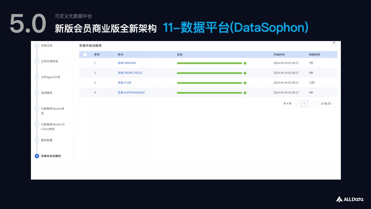Image resolution: width=371 pixels, height=209 pixels.
Task: Select the 安装并启动服务 step label
Action: pos(51,156)
